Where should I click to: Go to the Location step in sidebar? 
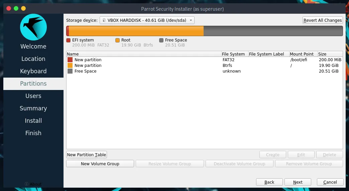click(x=33, y=59)
